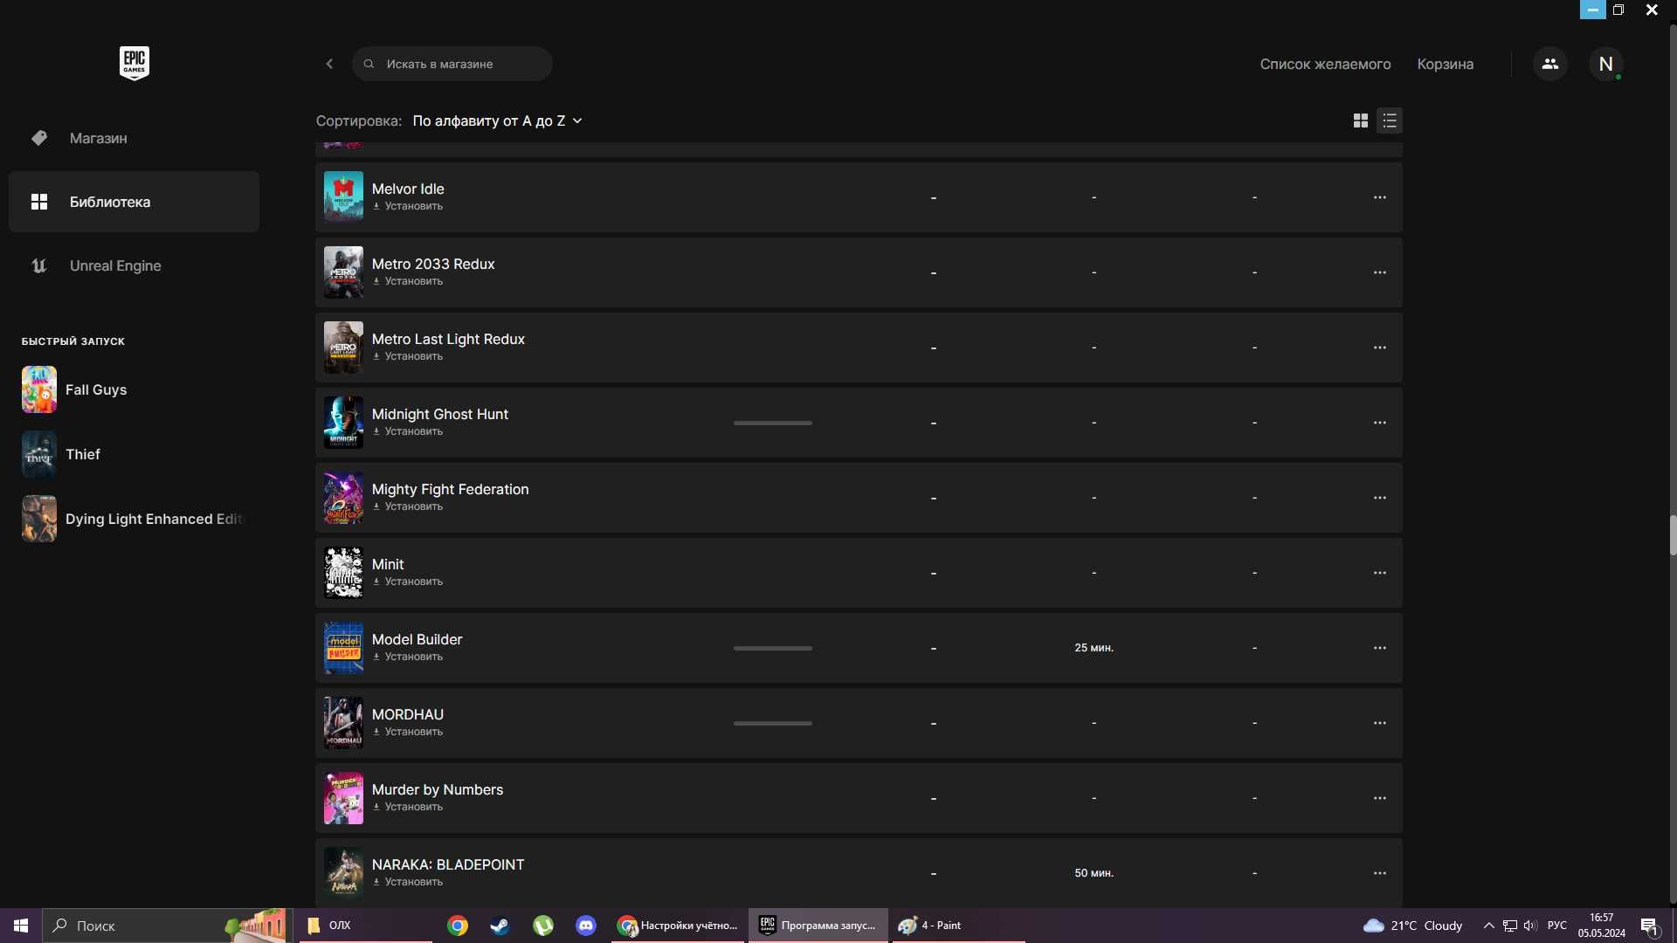Switch library to grid view
This screenshot has width=1677, height=943.
coord(1360,120)
